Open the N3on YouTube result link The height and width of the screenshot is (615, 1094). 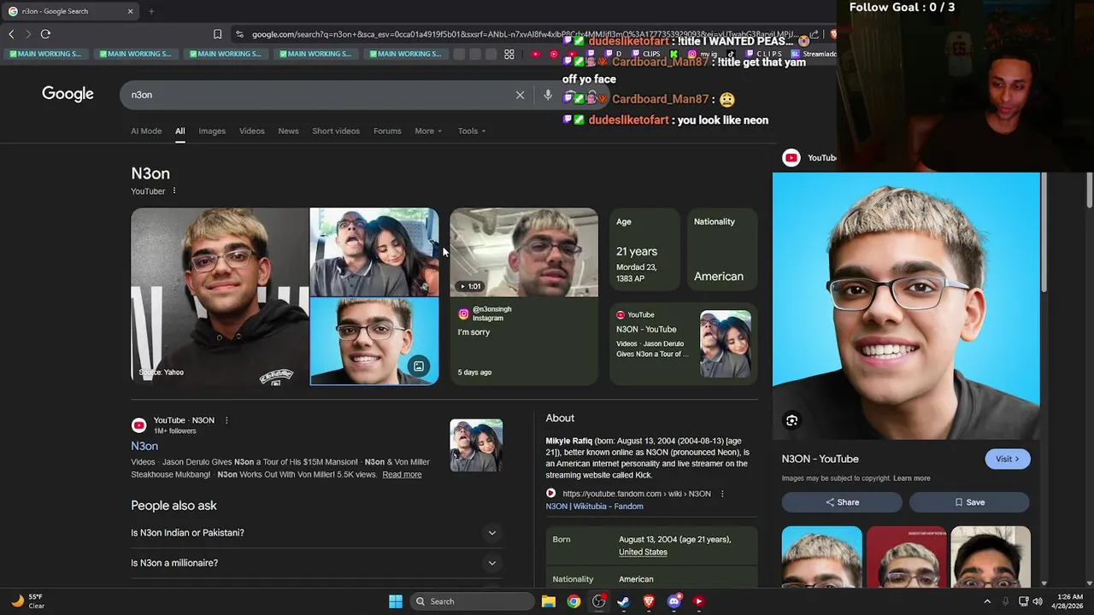point(144,446)
